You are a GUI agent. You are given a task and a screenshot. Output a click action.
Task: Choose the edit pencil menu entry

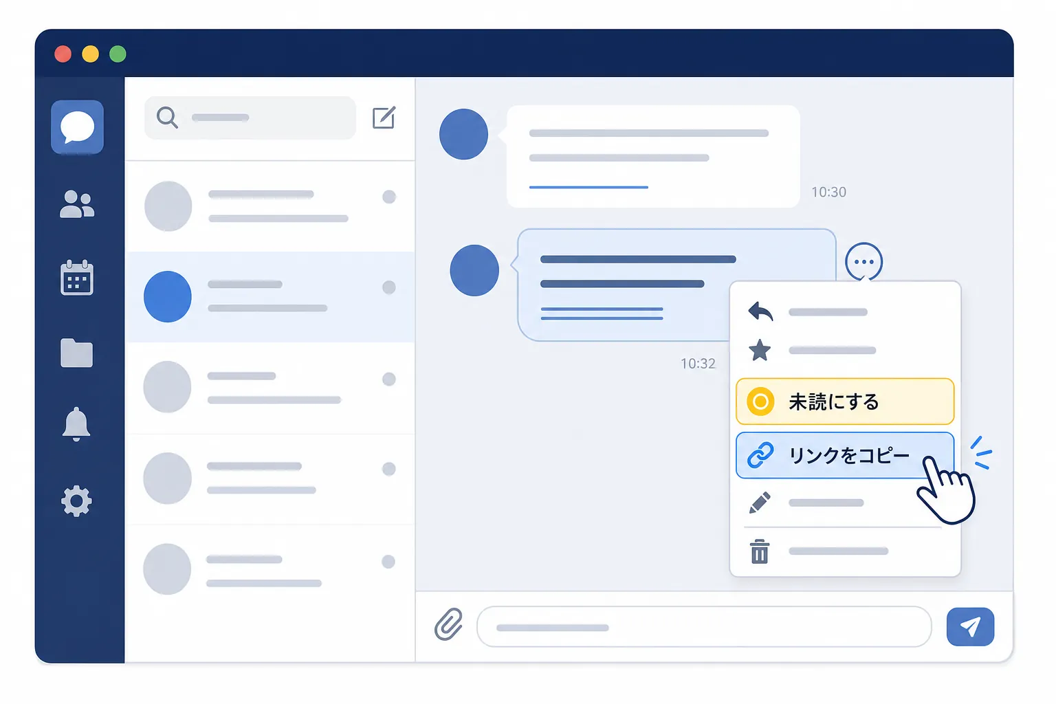(x=845, y=503)
